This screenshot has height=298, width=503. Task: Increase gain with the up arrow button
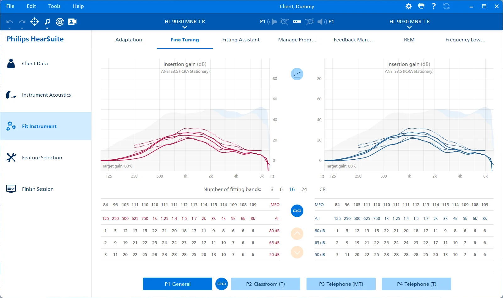coord(297,234)
